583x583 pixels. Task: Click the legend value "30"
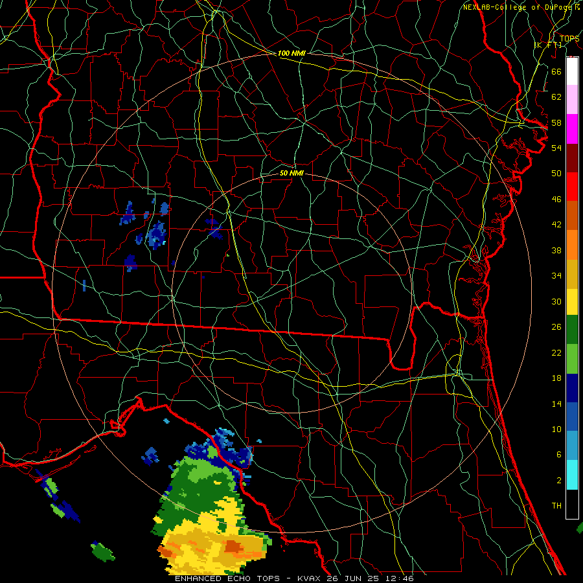[556, 301]
